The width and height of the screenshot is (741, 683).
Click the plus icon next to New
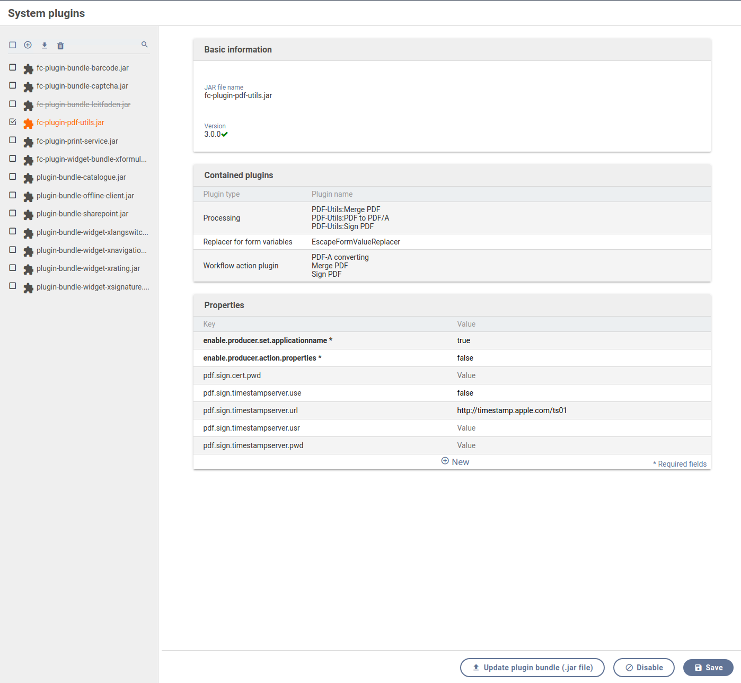(x=445, y=461)
